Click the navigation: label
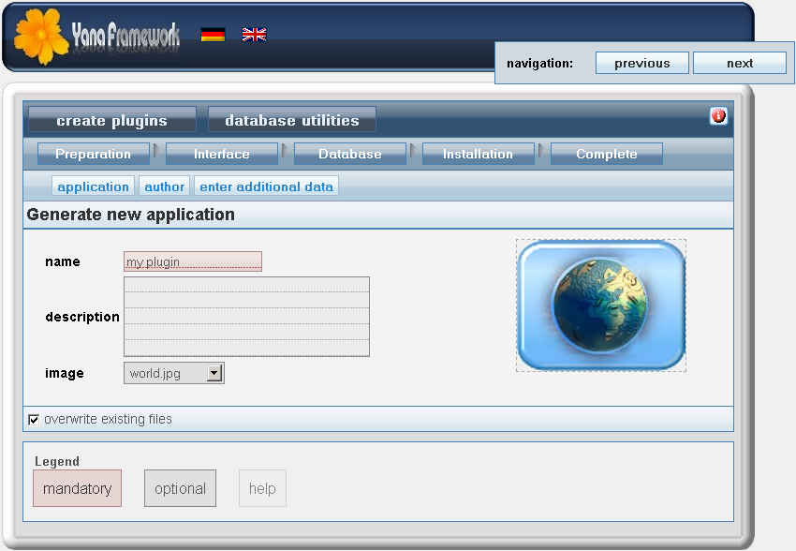Screen dimensions: 796x551 (539, 63)
